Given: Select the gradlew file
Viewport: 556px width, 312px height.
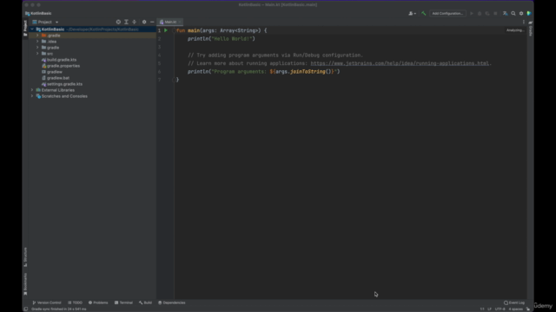Looking at the screenshot, I should pyautogui.click(x=52, y=72).
